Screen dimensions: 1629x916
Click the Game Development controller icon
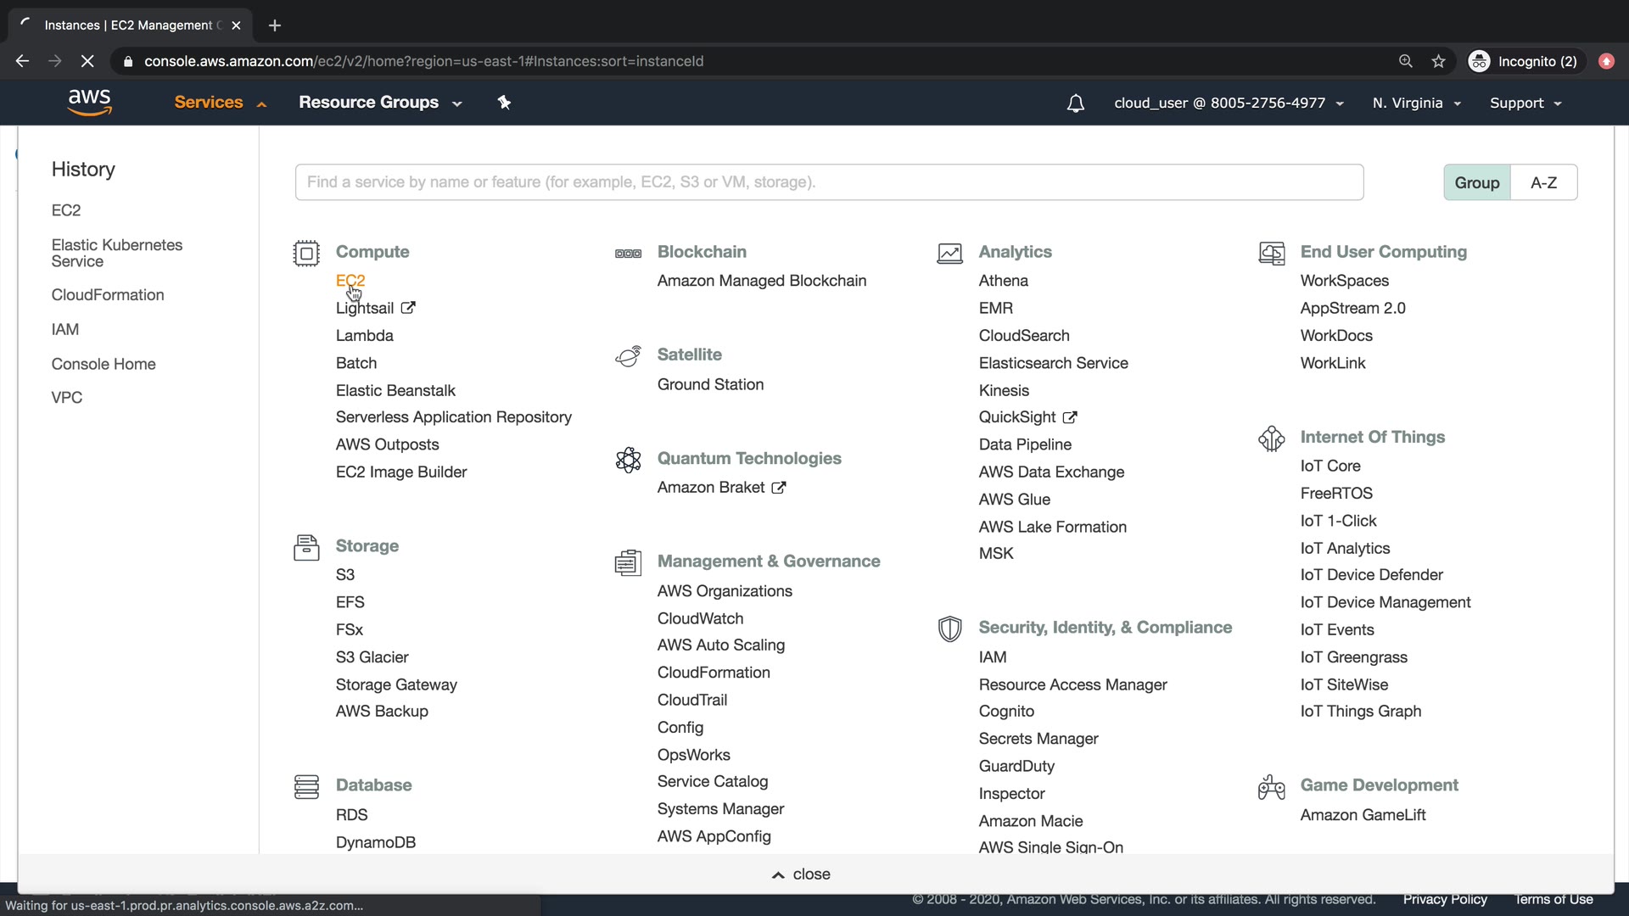coord(1271,786)
